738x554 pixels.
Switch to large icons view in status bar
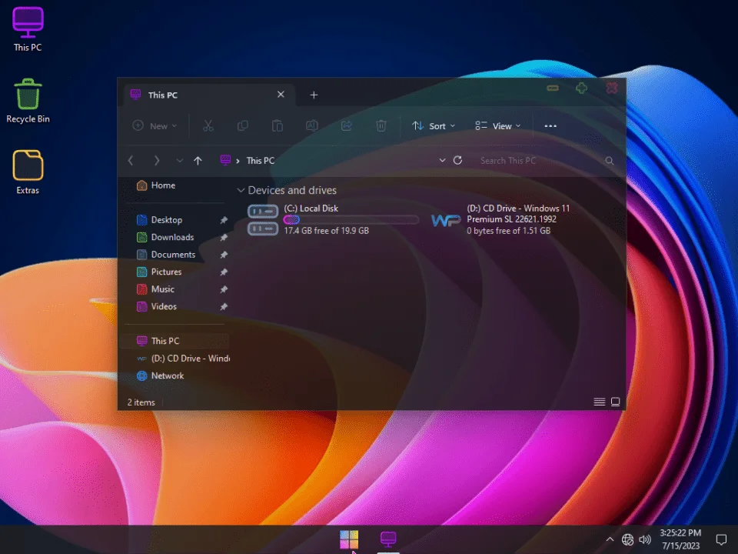[615, 402]
